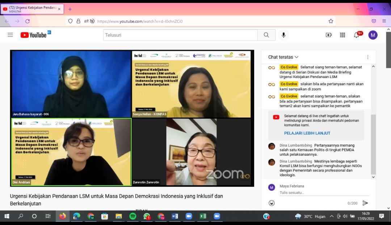The width and height of the screenshot is (391, 225).
Task: Click the search magnifier button
Action: (266, 35)
